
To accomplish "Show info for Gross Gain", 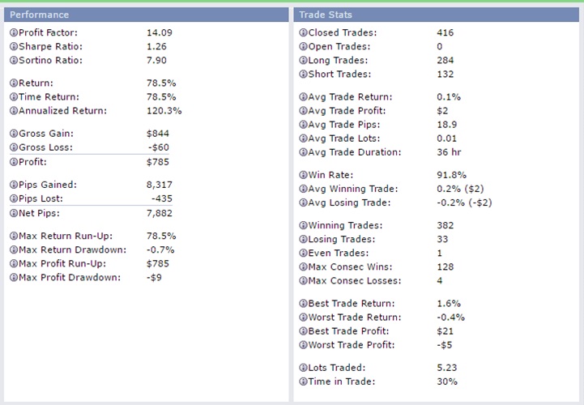I will pos(13,134).
